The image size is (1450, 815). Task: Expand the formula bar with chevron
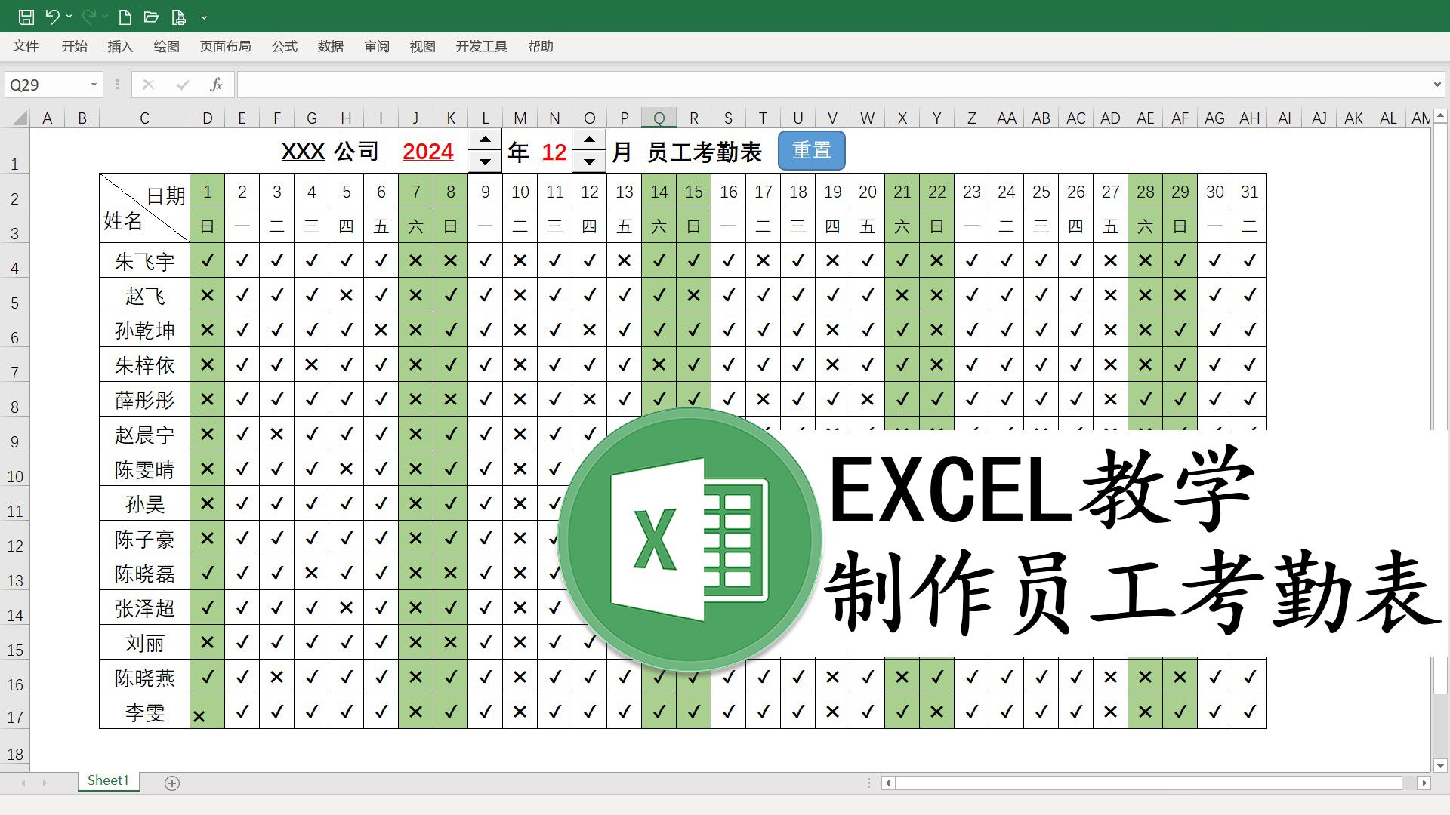[1437, 85]
